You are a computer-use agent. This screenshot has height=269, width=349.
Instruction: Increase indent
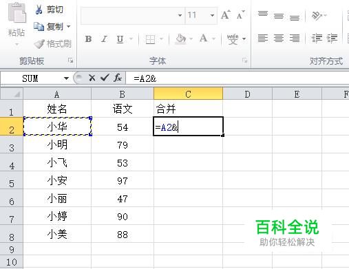(332, 38)
